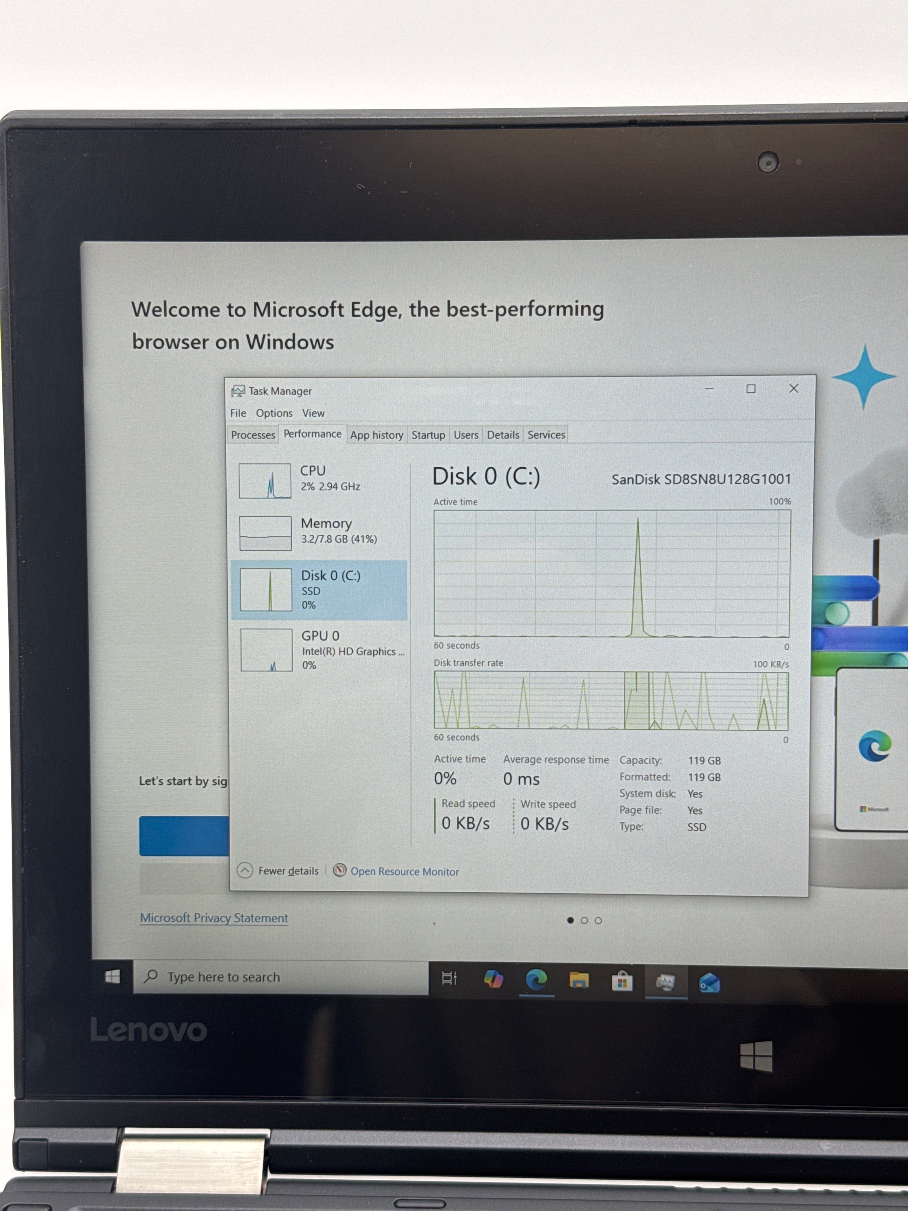The image size is (908, 1211).
Task: Switch to the Startup tab
Action: (428, 435)
